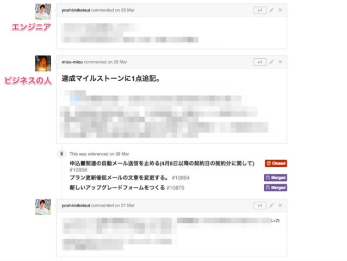
Task: Edit the 27 Mar comment via pencil icon
Action: pyautogui.click(x=271, y=205)
